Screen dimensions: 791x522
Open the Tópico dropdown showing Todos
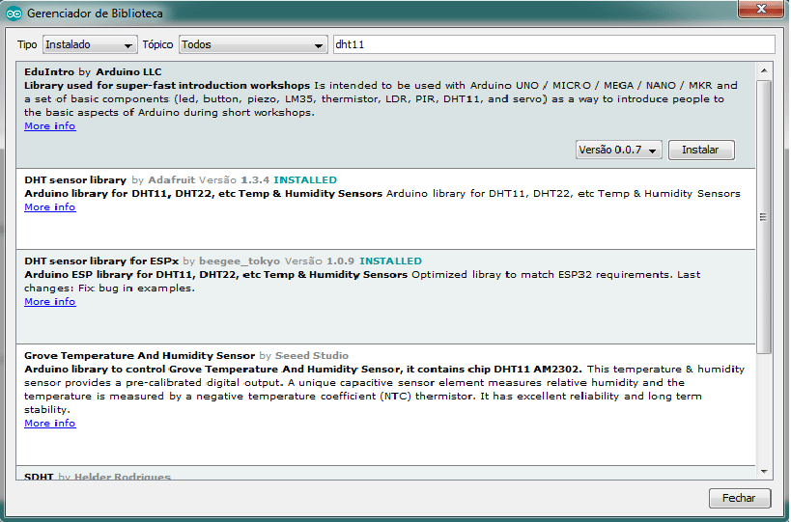pos(253,44)
